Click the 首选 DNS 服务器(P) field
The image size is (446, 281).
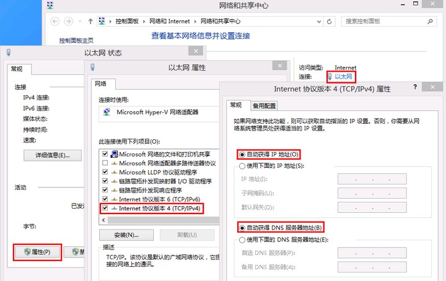tap(372, 253)
